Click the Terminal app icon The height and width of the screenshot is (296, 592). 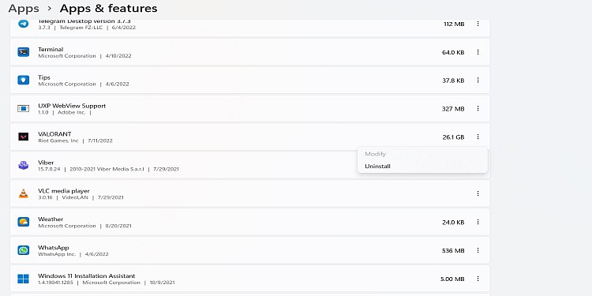click(x=24, y=52)
